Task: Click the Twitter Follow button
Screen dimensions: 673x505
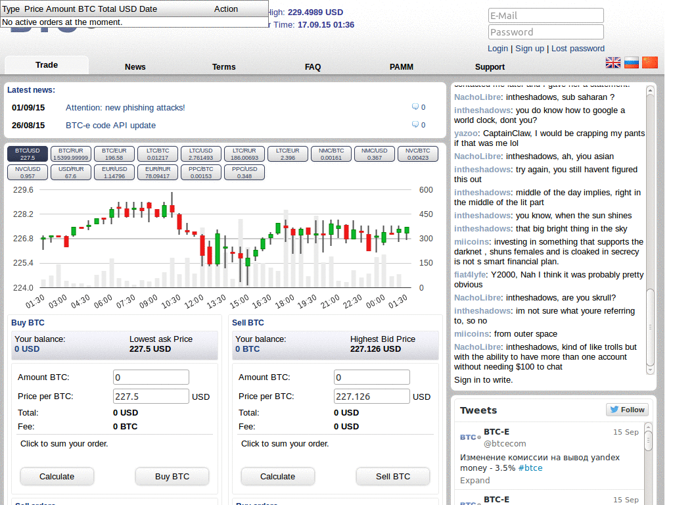Action: [627, 410]
